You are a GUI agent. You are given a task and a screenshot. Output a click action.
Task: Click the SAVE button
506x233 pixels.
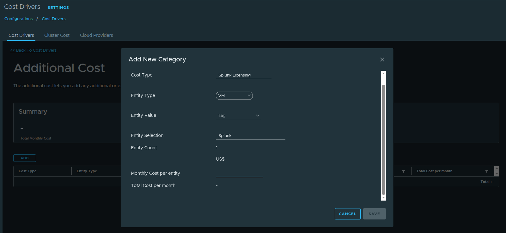[374, 214]
